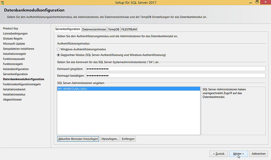Go back with the Zurück button
This screenshot has width=271, height=160.
219,154
